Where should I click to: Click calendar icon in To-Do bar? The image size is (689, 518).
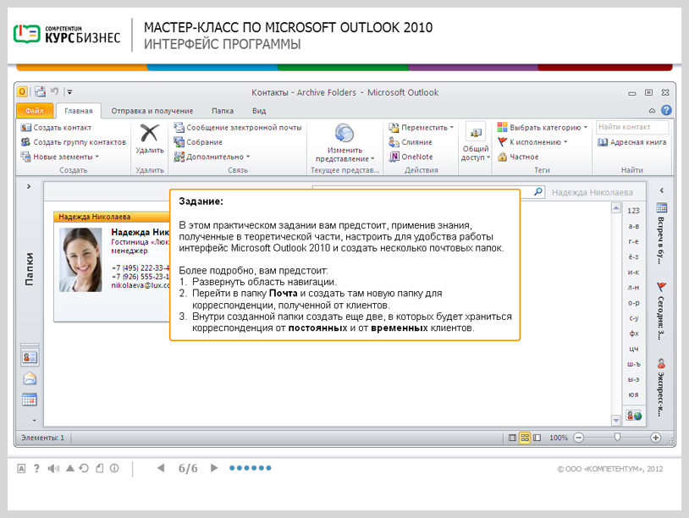tap(661, 207)
